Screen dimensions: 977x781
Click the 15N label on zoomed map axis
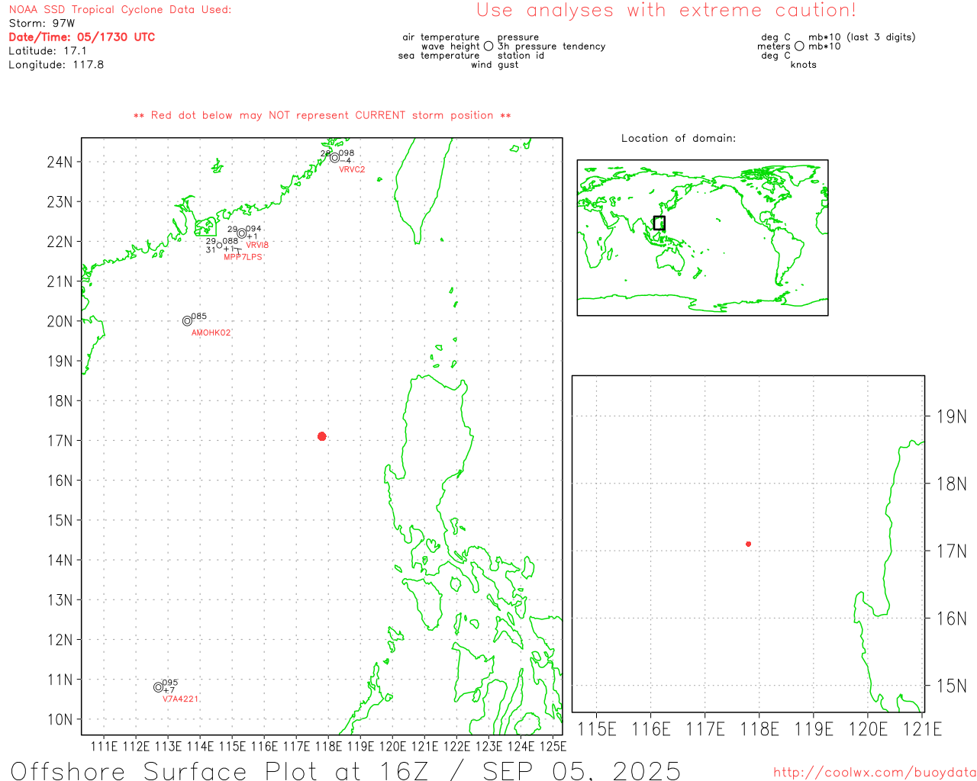951,686
